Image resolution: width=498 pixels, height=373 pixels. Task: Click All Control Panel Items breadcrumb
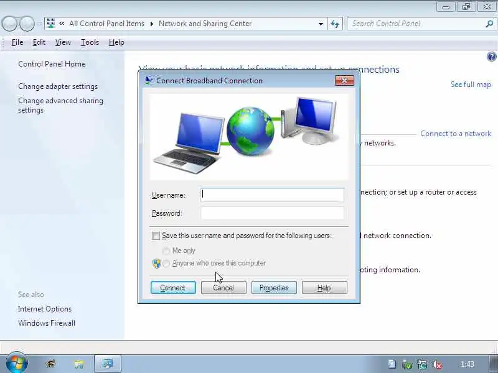point(106,24)
